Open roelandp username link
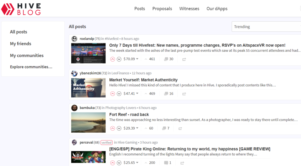Viewport: 301px width, 166px height. pos(87,38)
